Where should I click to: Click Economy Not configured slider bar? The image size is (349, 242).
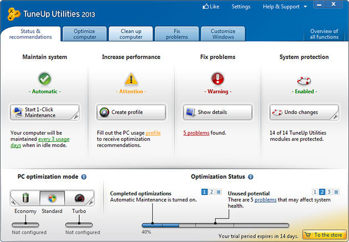(x=25, y=225)
